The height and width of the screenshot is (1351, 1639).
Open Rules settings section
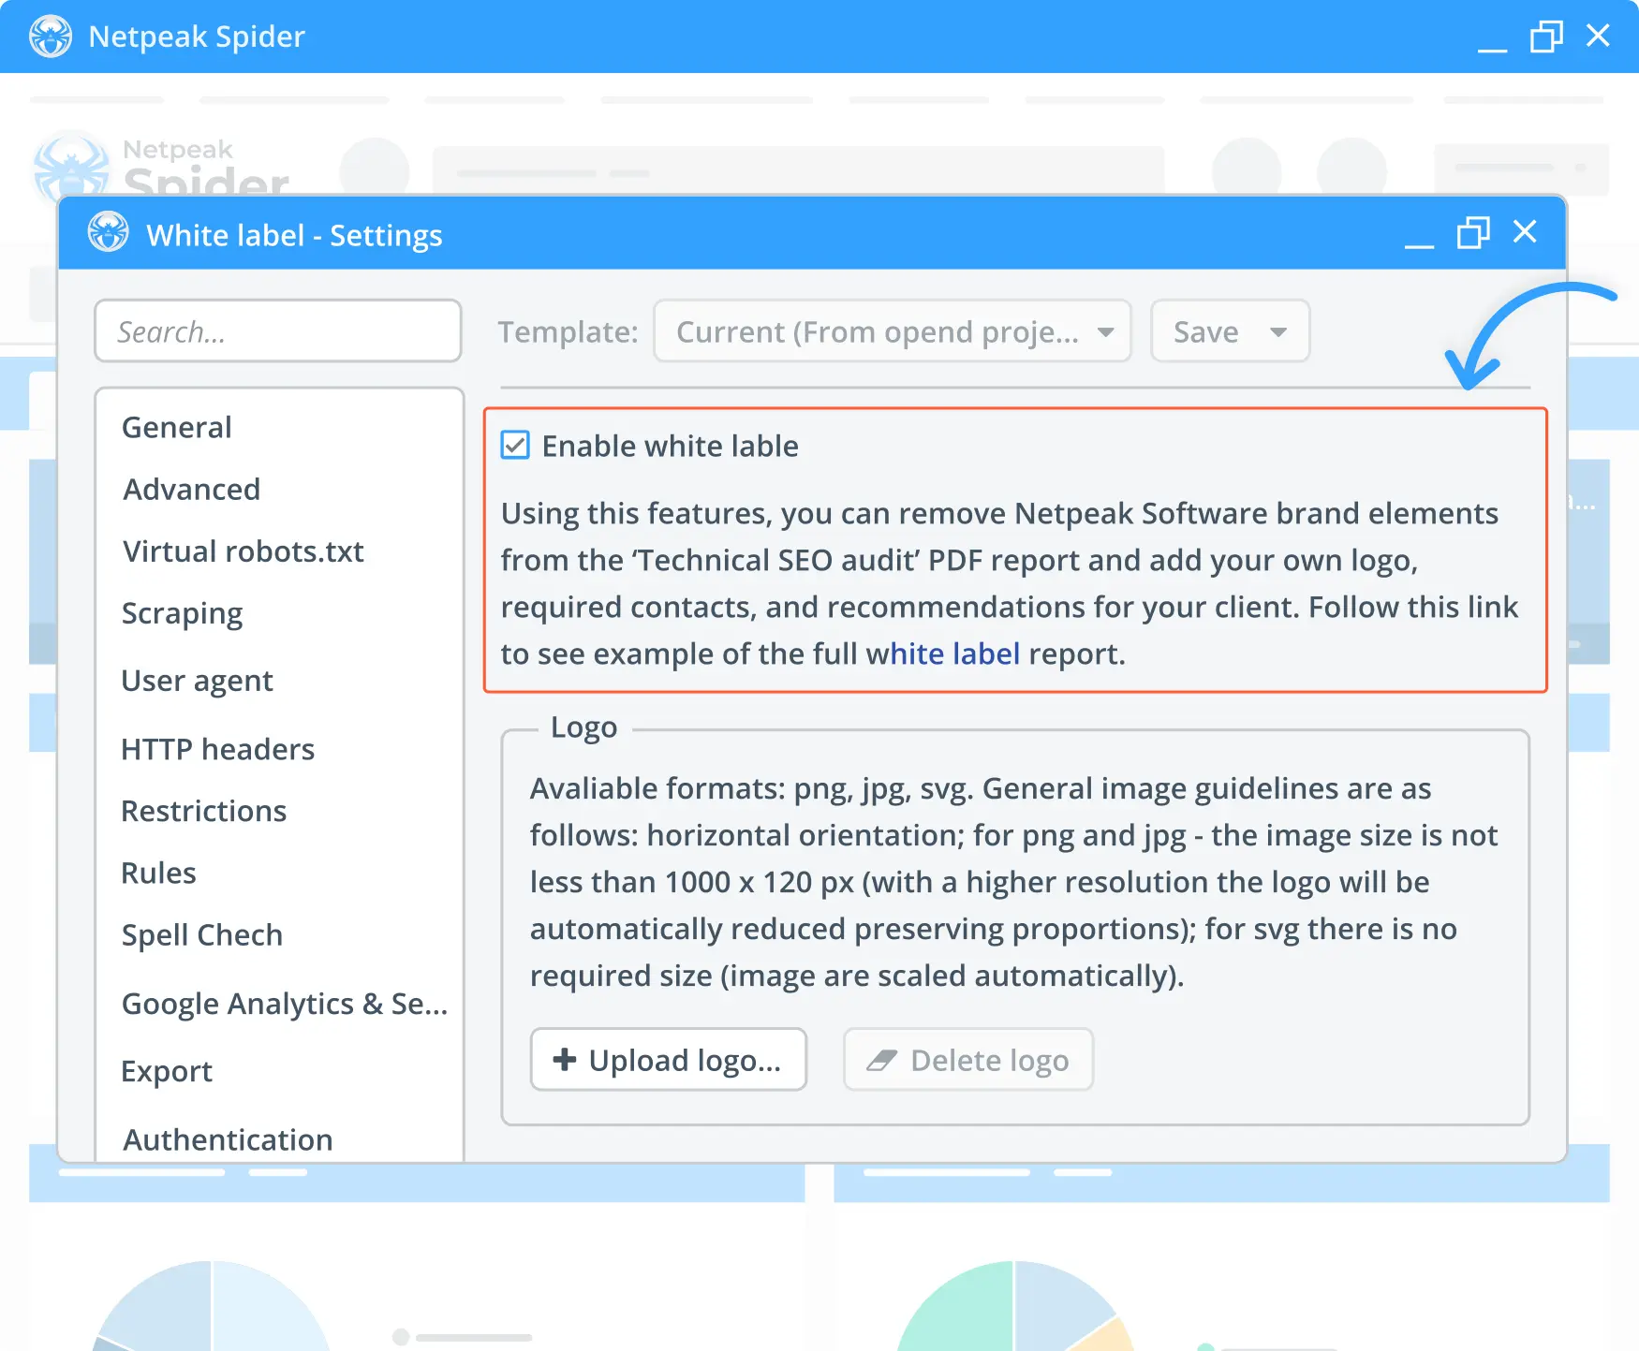pos(159,873)
